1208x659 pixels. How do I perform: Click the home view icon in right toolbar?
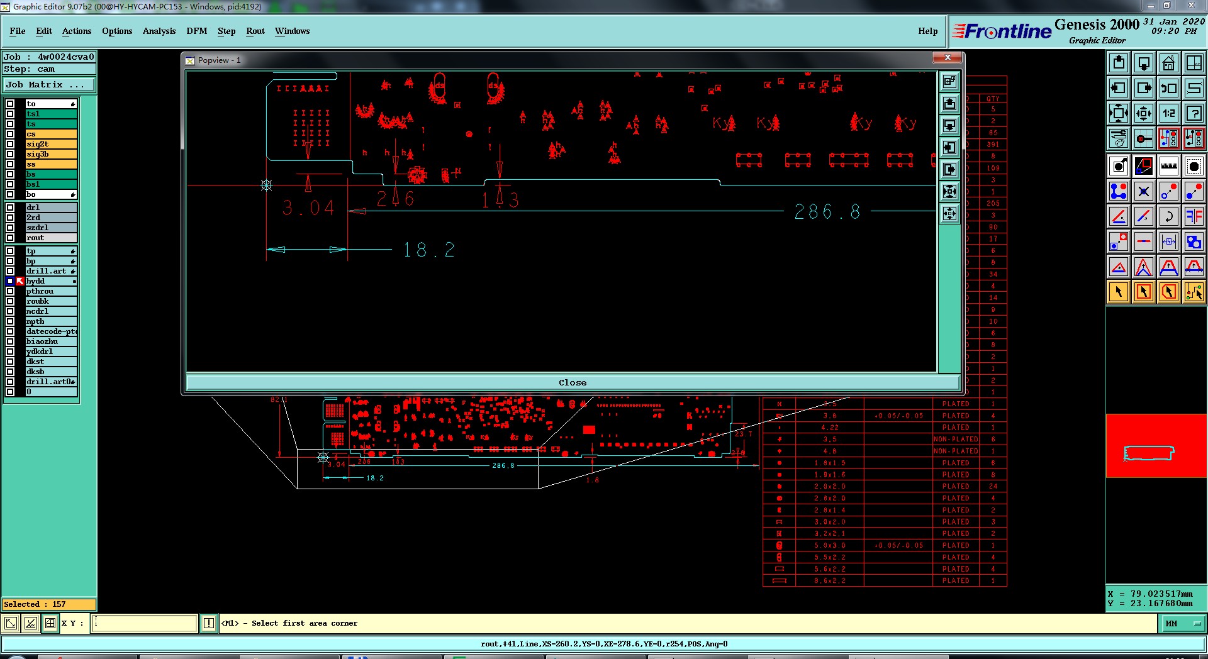pyautogui.click(x=1168, y=63)
